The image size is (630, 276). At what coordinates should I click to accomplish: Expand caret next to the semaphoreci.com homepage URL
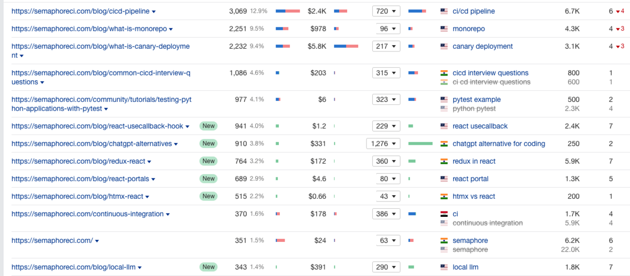pos(97,241)
